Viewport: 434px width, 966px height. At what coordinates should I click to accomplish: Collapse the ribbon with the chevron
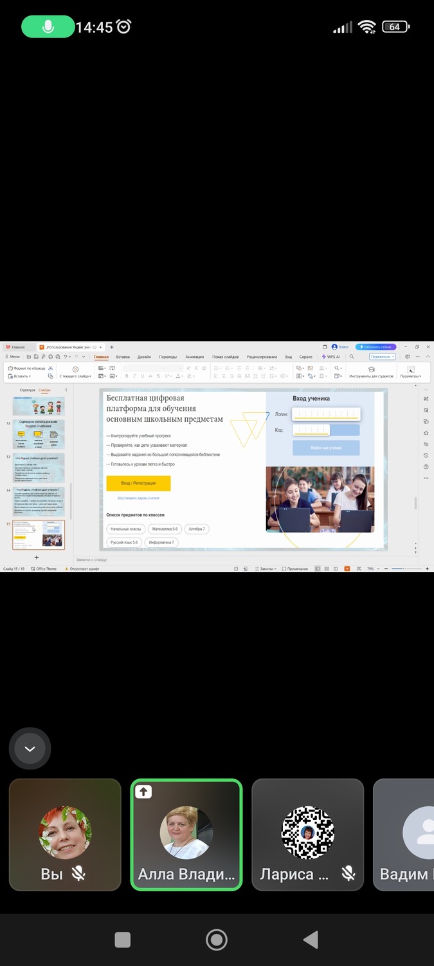[x=428, y=357]
